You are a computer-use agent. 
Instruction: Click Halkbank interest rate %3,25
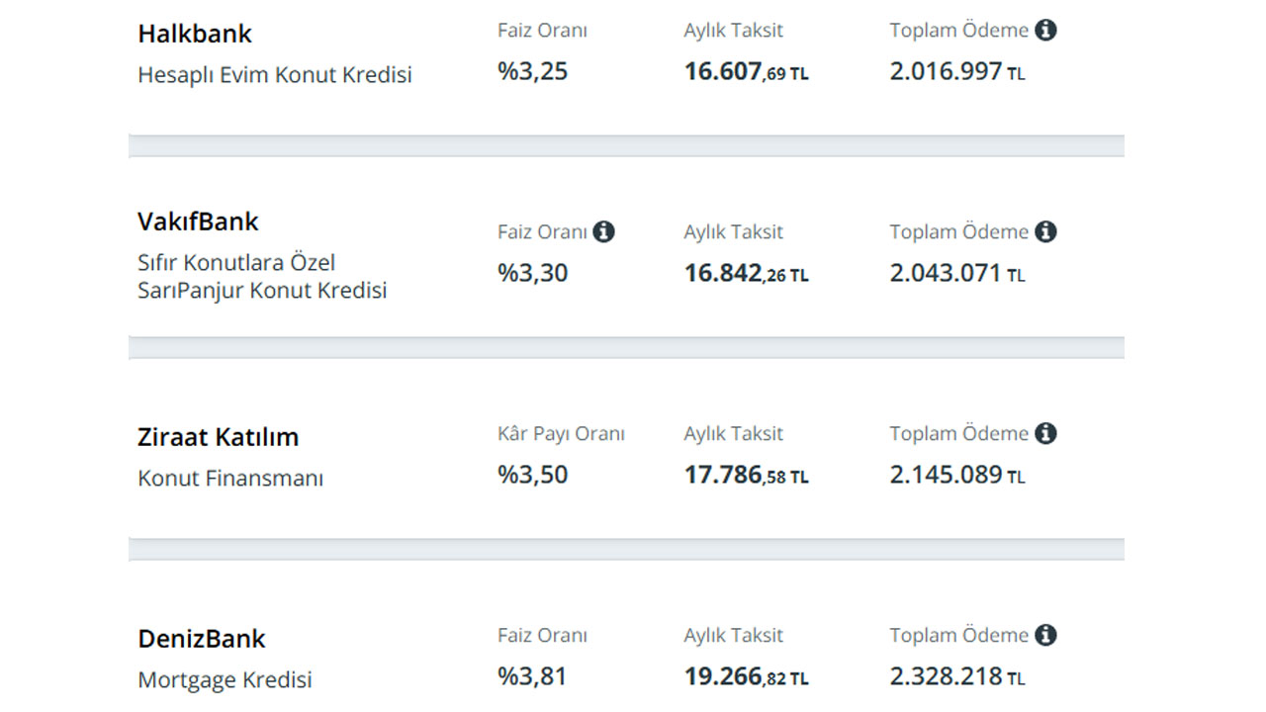coord(533,72)
